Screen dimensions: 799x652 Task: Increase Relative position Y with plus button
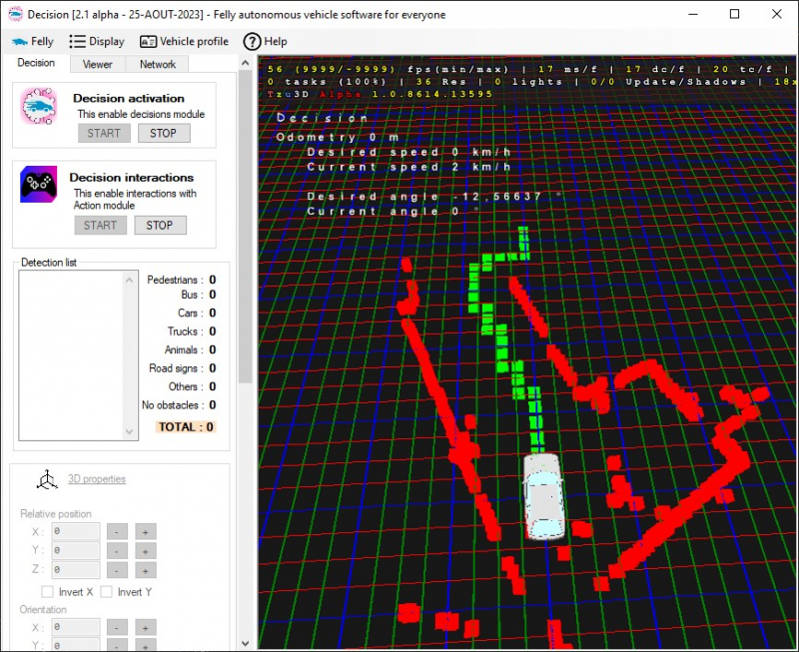point(145,551)
